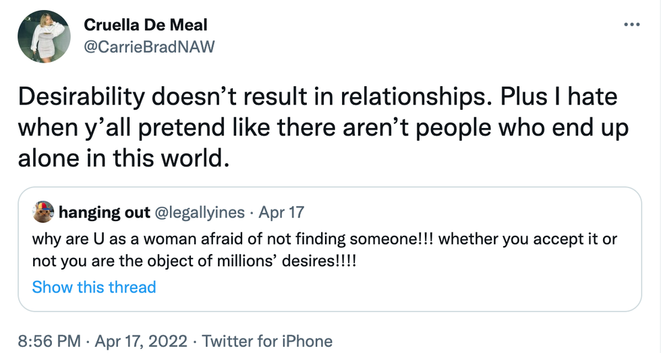This screenshot has height=353, width=661.
Task: Open the three-dot more options menu
Action: (631, 25)
